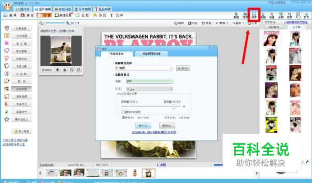This screenshot has height=183, width=312.
Task: Rotate photo clockwise in preview panel
Action: pyautogui.click(x=79, y=70)
